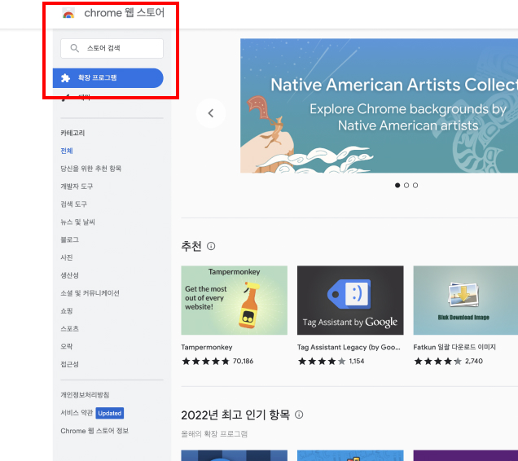Choose the 블로그 category
The width and height of the screenshot is (518, 461).
pos(70,239)
